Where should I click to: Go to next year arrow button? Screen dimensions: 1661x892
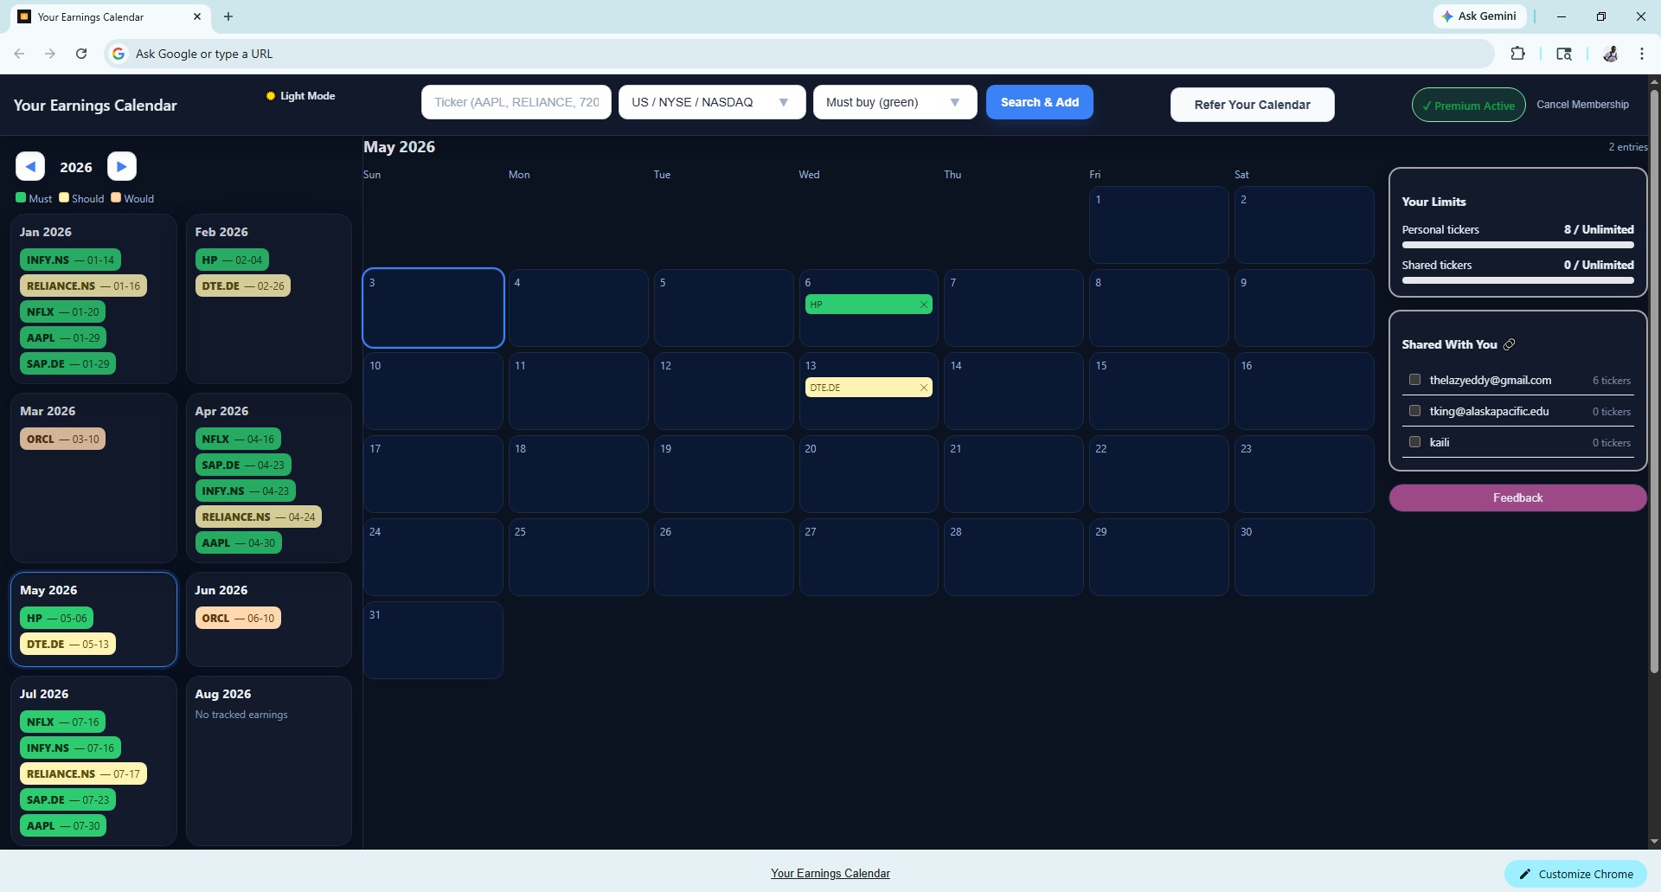[x=122, y=166]
